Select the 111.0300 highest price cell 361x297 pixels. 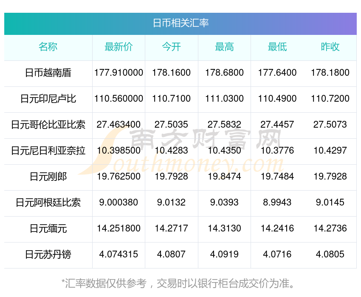pyautogui.click(x=224, y=99)
